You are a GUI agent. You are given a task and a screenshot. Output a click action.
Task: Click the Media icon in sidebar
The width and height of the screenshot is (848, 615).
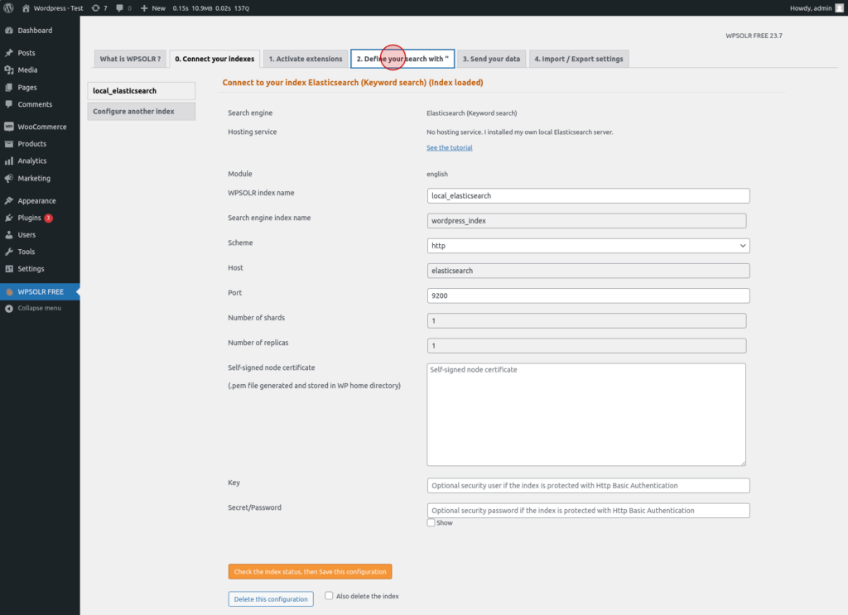[x=9, y=70]
